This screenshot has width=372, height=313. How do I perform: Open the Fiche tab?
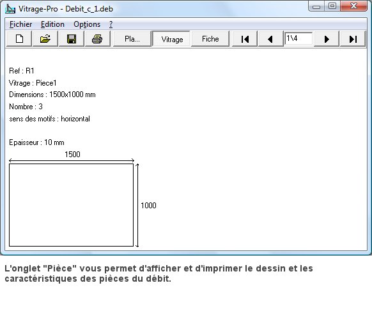(x=210, y=39)
